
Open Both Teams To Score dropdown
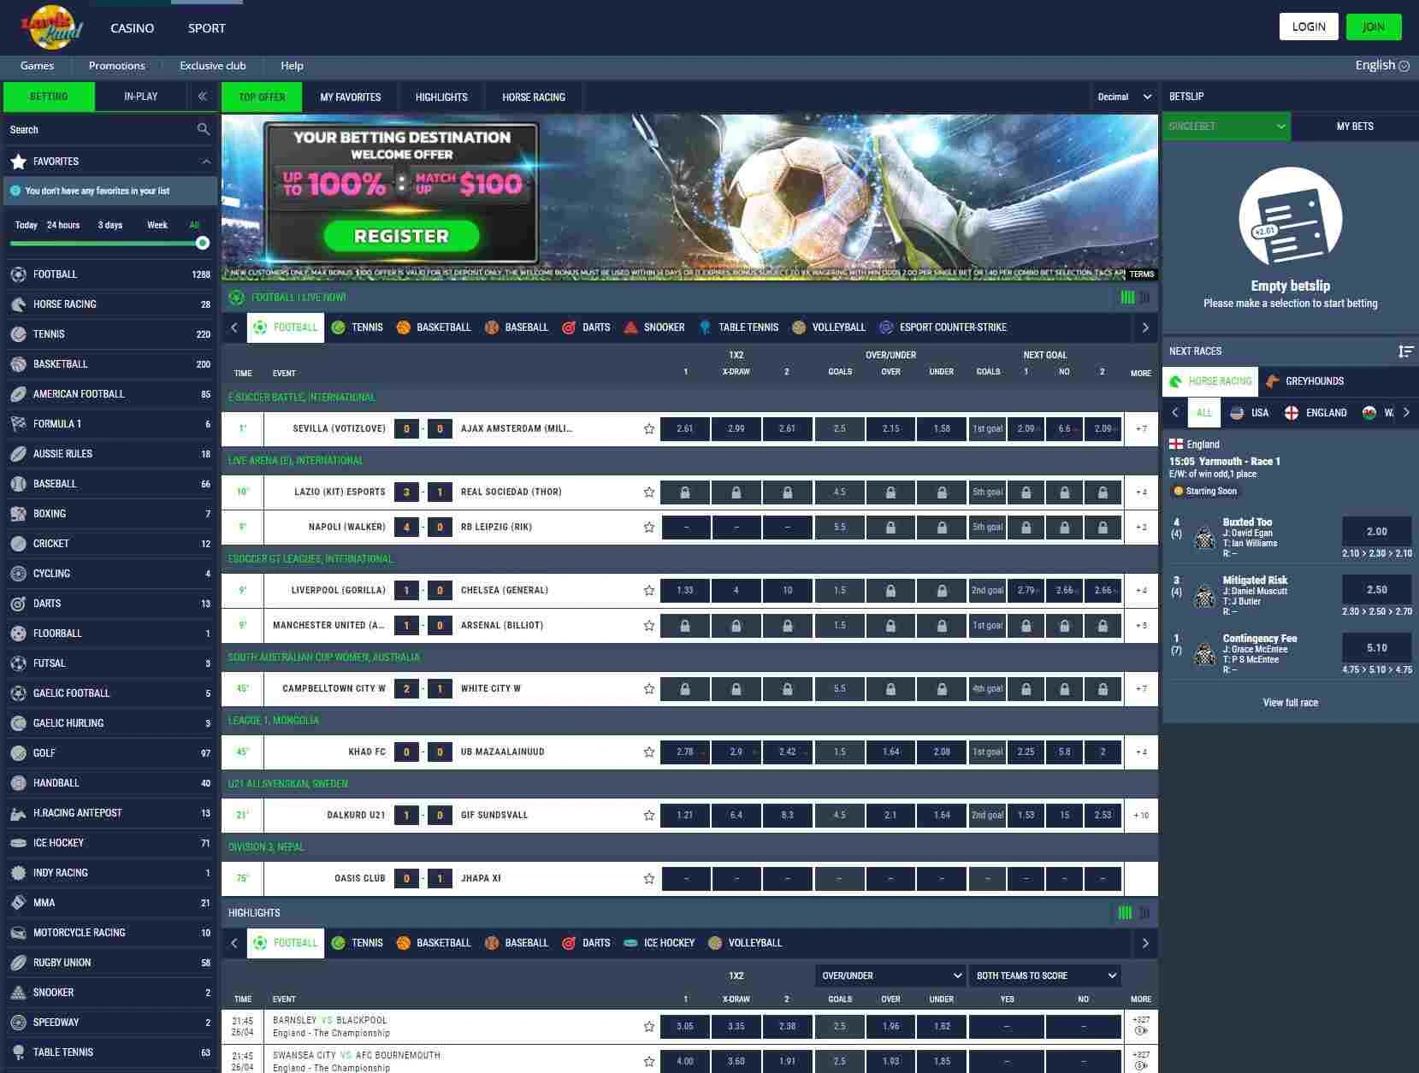pos(1045,976)
